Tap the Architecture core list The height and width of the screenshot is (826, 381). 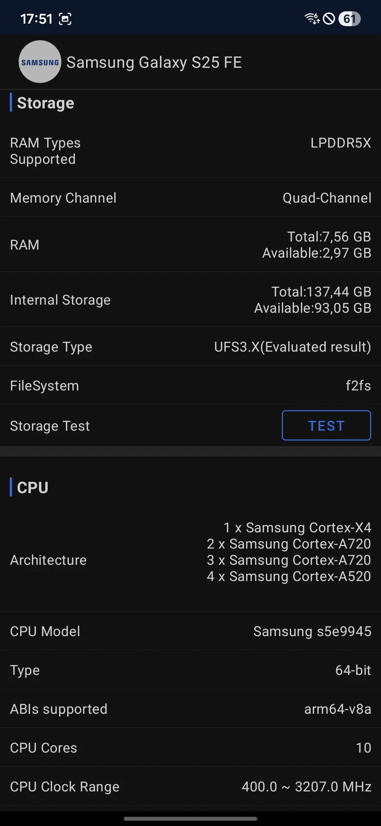pyautogui.click(x=289, y=552)
